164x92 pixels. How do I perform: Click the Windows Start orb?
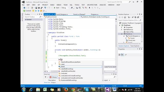pyautogui.click(x=24, y=90)
